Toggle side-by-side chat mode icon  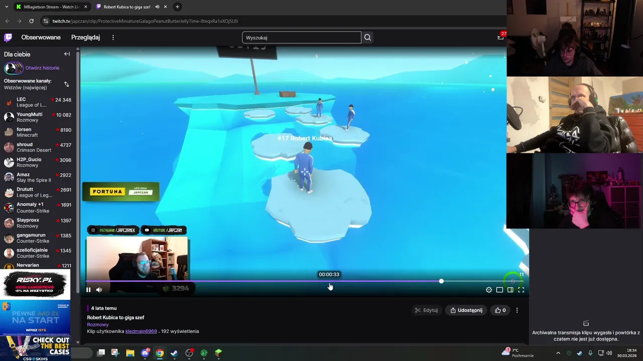pyautogui.click(x=510, y=289)
